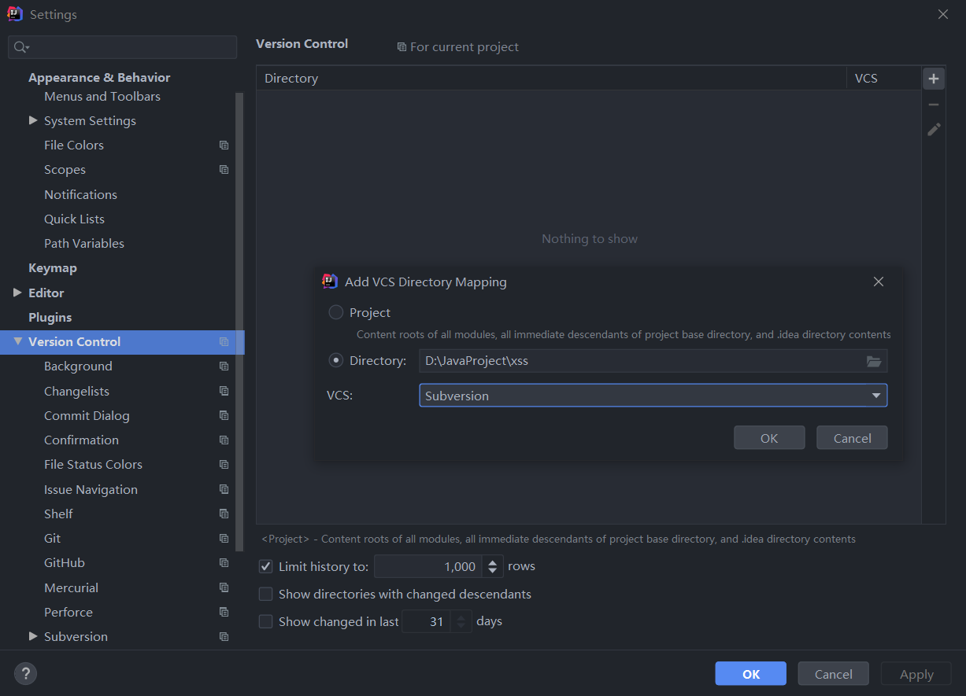Click project-level icon beside File Colors

[x=224, y=145]
